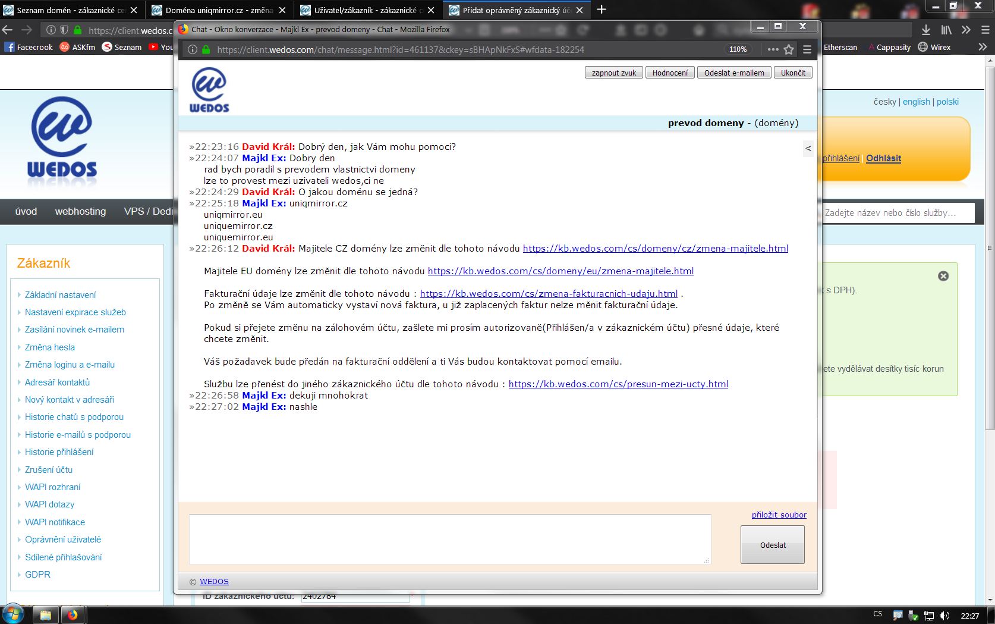This screenshot has width=995, height=624.
Task: Open the Firefox downloads arrow icon
Action: [x=926, y=30]
